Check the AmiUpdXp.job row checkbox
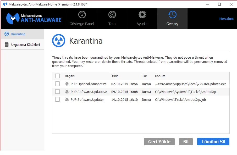Screen dimensions: 237x155 click(57, 99)
